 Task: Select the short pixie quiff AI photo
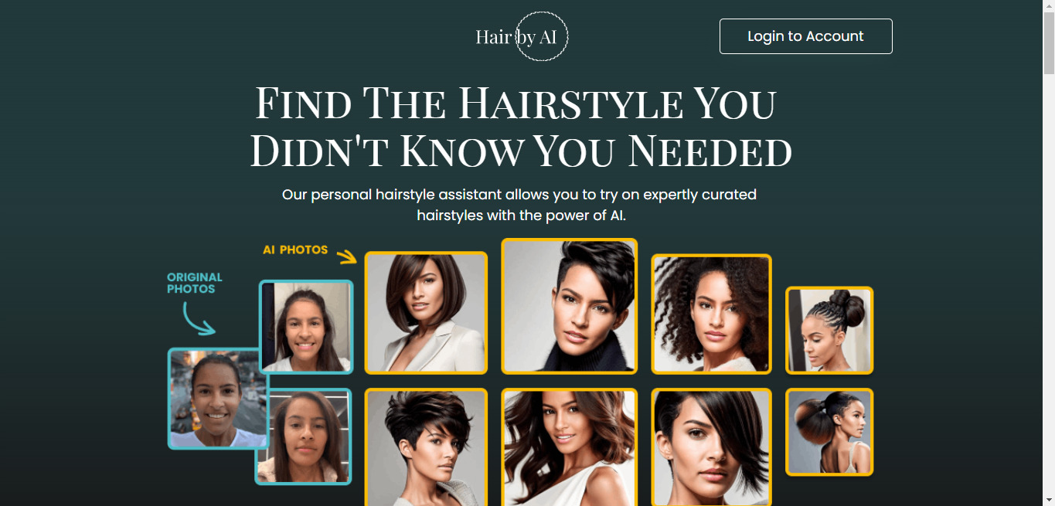click(x=570, y=306)
